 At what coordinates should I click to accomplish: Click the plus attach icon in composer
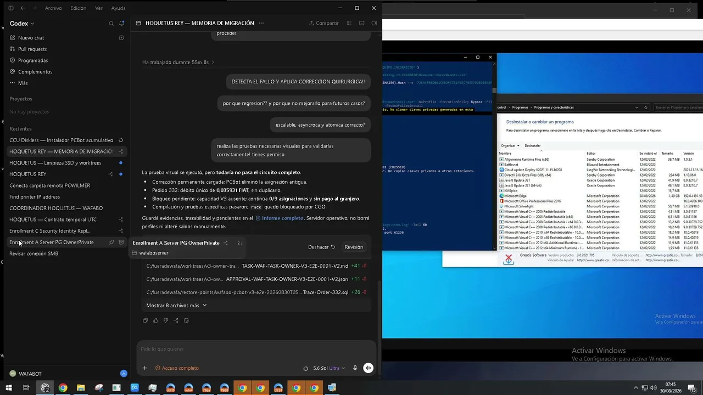coord(144,368)
